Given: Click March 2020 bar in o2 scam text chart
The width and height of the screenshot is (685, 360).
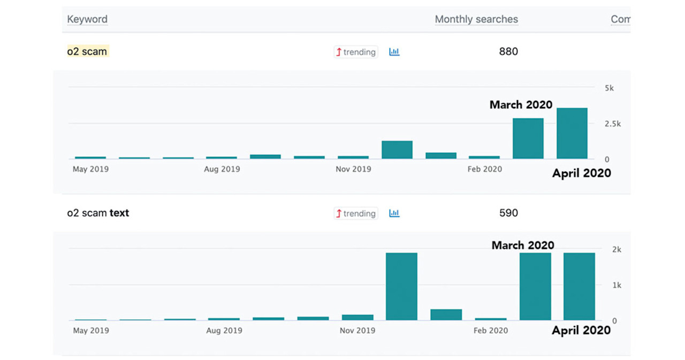Looking at the screenshot, I should click(x=535, y=287).
